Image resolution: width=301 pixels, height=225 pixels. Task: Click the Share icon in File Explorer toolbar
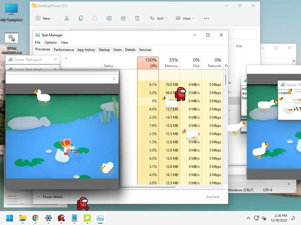tap(123, 18)
